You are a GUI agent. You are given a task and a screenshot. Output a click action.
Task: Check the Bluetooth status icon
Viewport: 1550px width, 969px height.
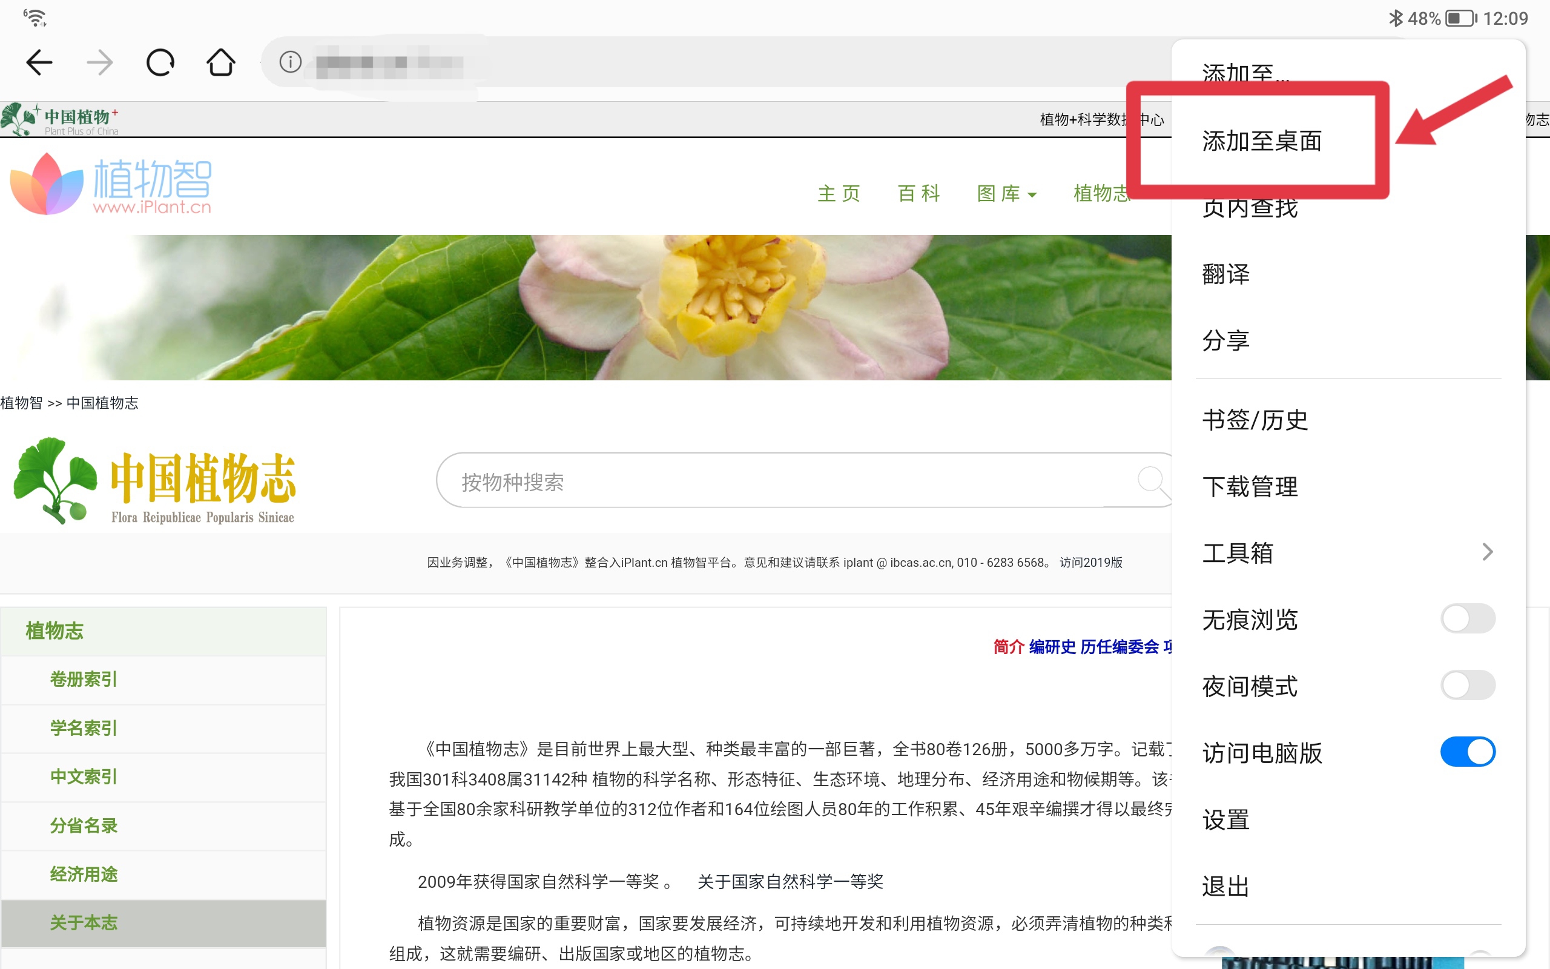(x=1395, y=18)
